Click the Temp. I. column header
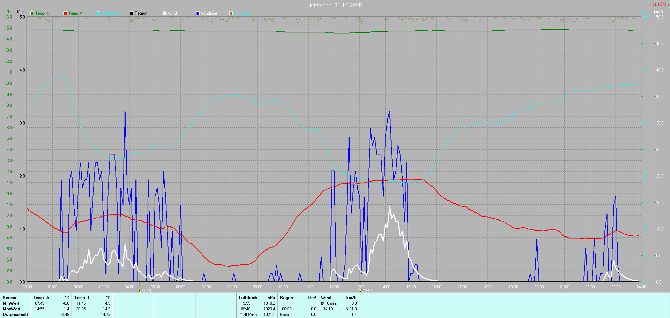 82,298
